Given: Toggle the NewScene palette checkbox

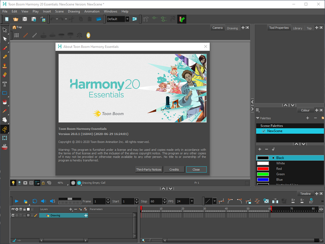Looking at the screenshot, I should pos(264,131).
